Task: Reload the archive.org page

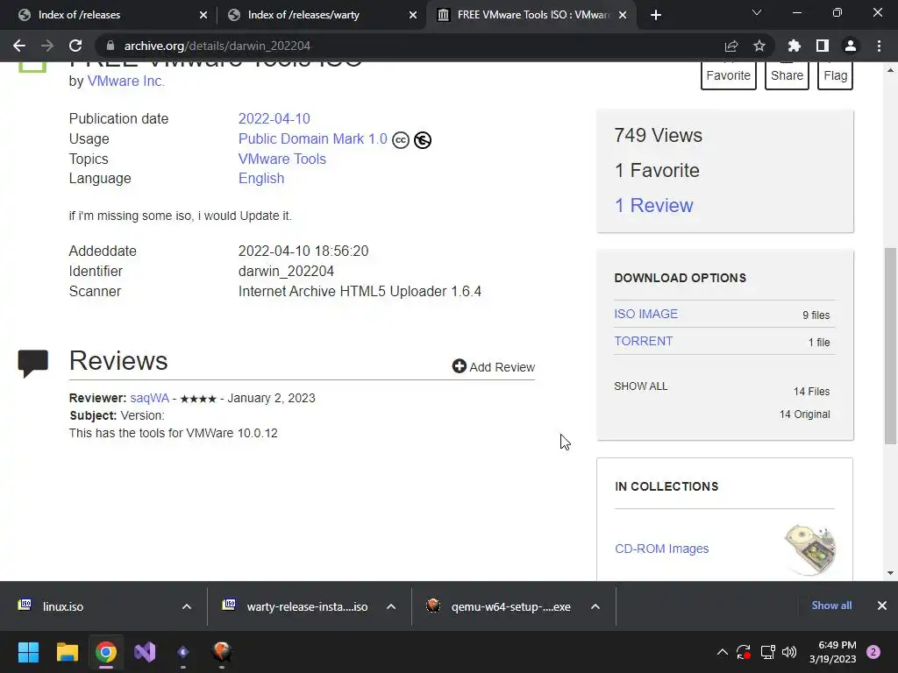Action: 75,46
